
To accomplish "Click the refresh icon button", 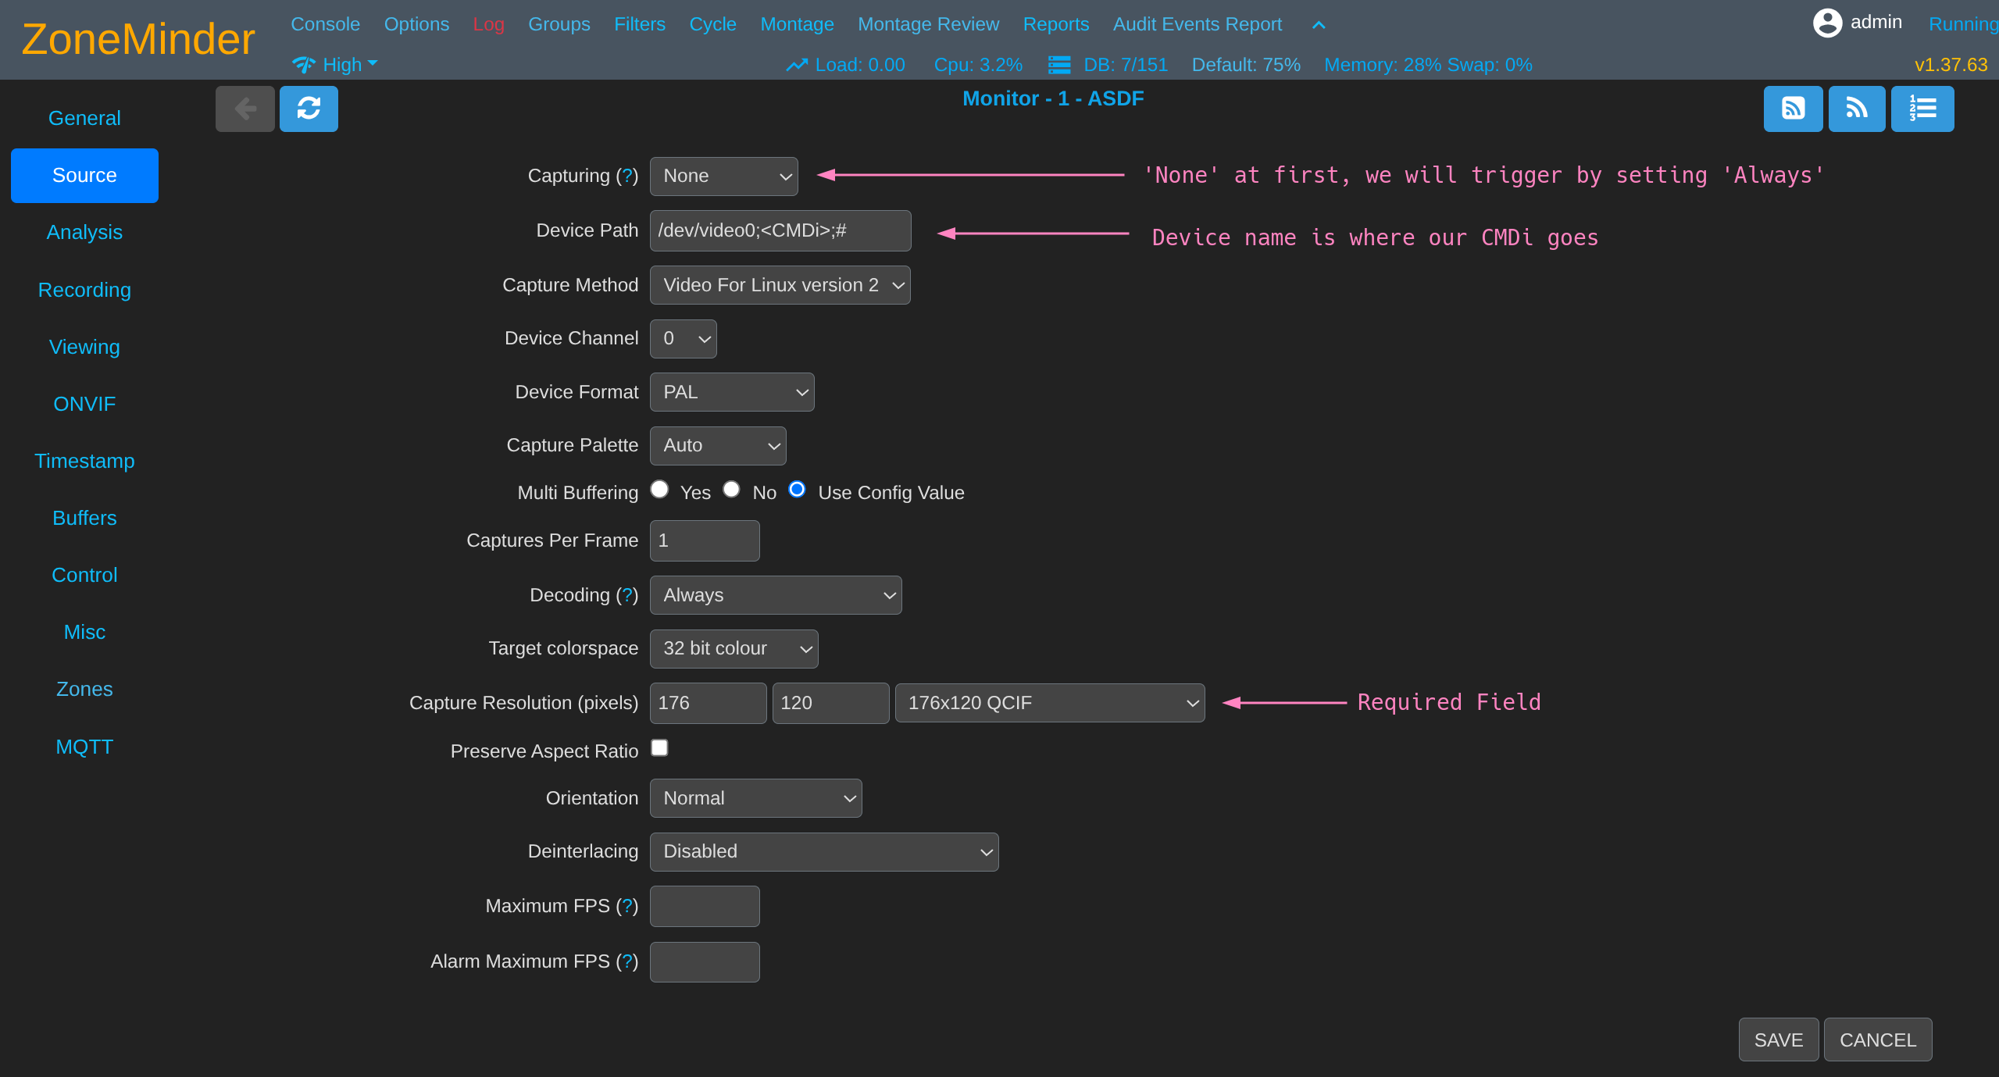I will click(x=309, y=109).
